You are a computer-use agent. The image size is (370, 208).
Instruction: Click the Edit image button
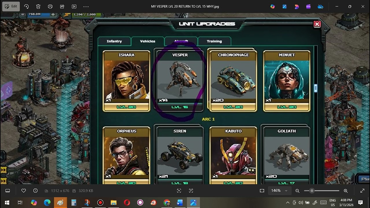pos(11,6)
